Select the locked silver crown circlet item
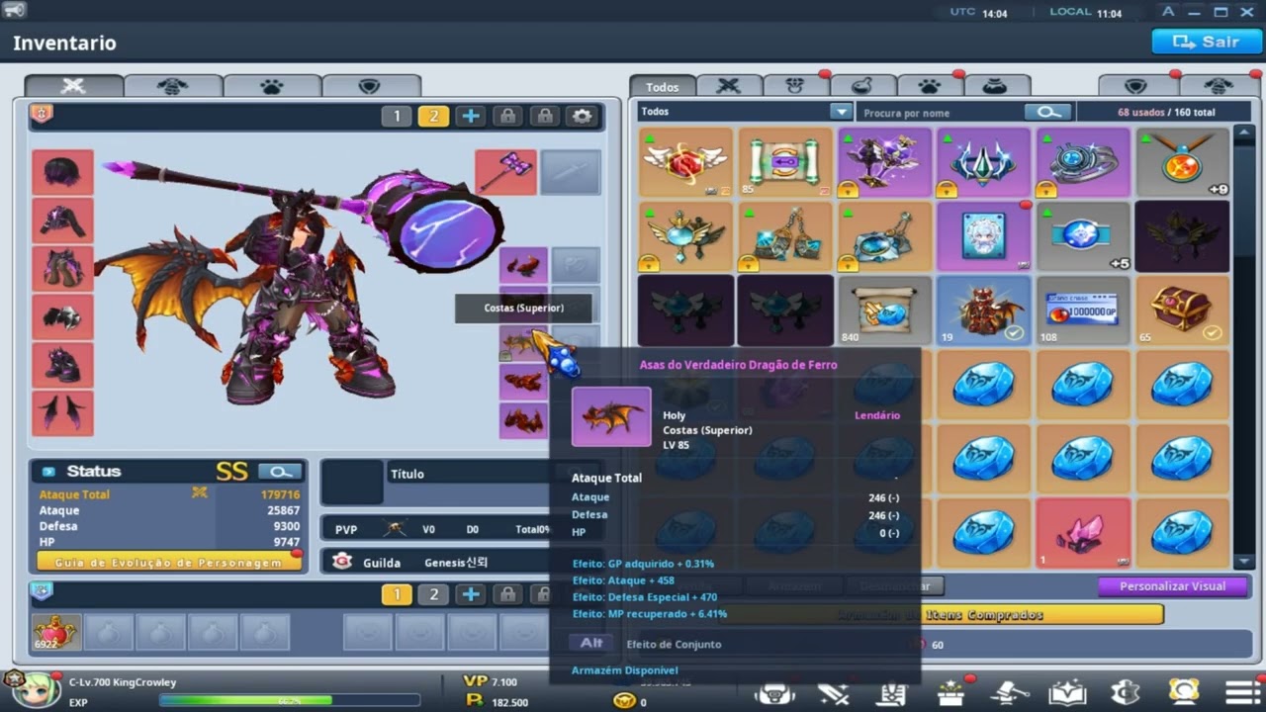The width and height of the screenshot is (1266, 712). tap(984, 162)
